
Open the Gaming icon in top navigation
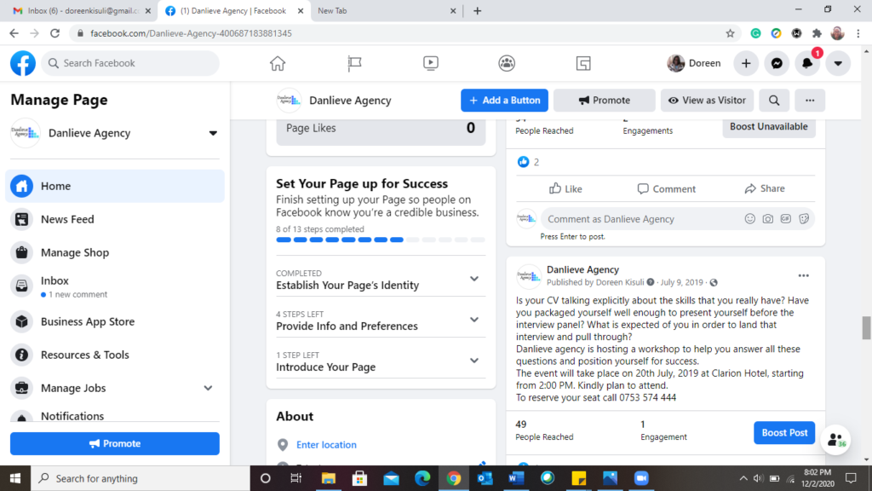point(583,63)
